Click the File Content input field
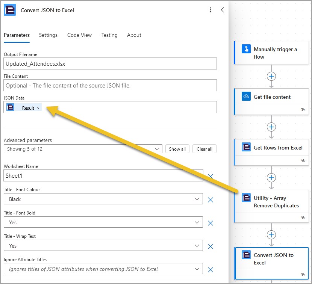This screenshot has height=284, width=312. click(110, 86)
